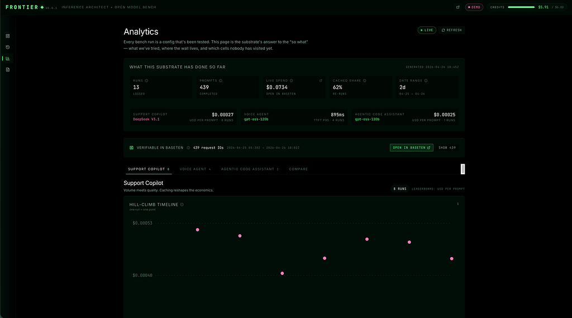Click the info icon next to PROMPTS
572x318 pixels.
click(x=221, y=80)
